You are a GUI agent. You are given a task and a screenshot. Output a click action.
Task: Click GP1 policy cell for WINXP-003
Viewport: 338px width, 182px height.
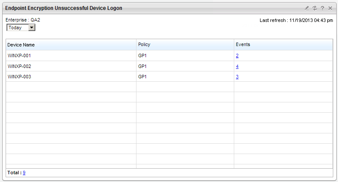point(143,77)
